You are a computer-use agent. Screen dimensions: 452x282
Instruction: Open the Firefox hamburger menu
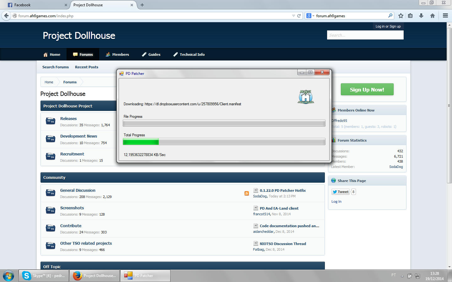(445, 16)
